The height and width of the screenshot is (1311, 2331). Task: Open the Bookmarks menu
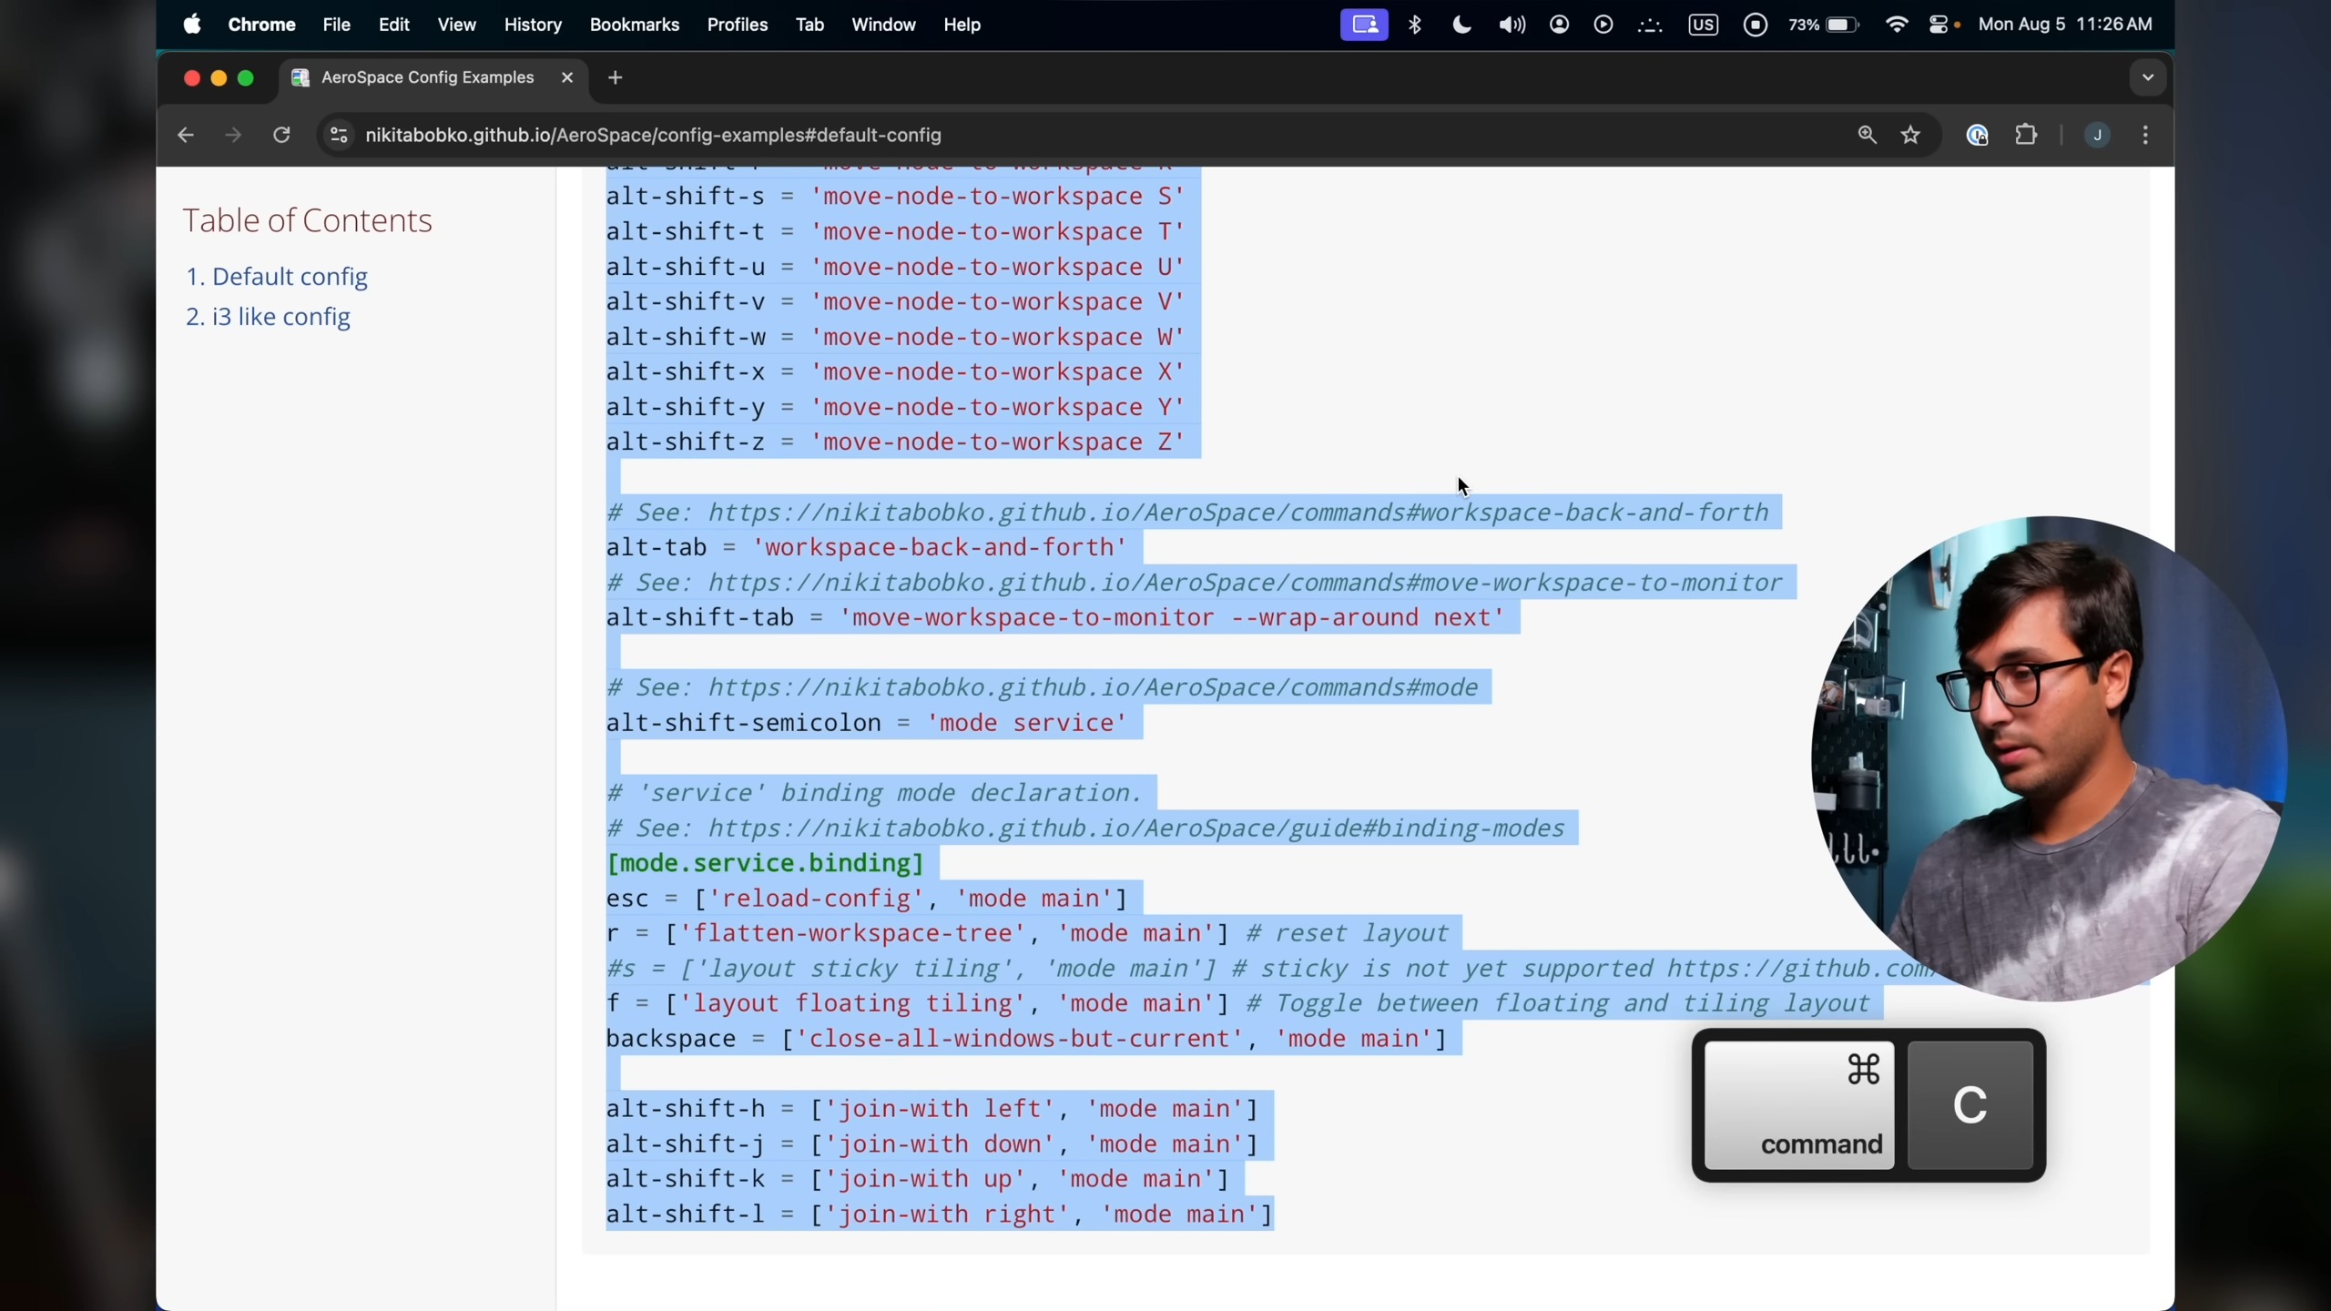click(634, 25)
